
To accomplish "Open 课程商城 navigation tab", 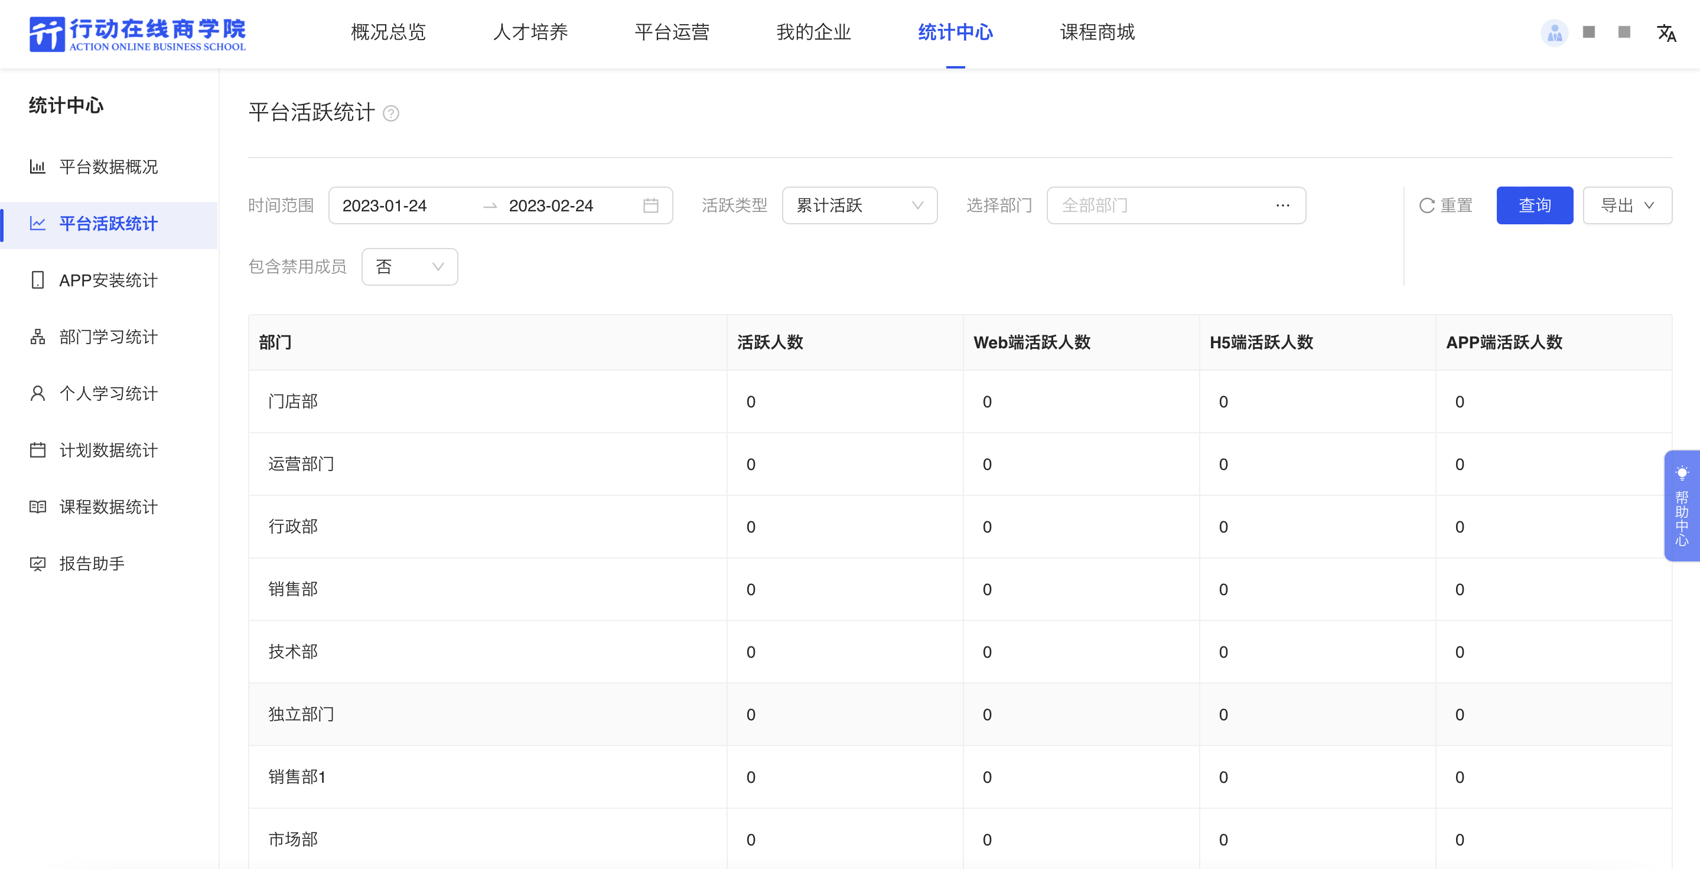I will [x=1097, y=32].
